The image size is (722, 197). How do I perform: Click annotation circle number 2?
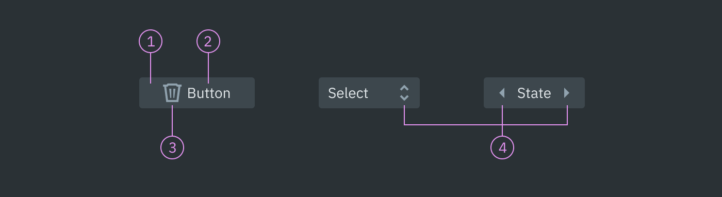coord(208,41)
